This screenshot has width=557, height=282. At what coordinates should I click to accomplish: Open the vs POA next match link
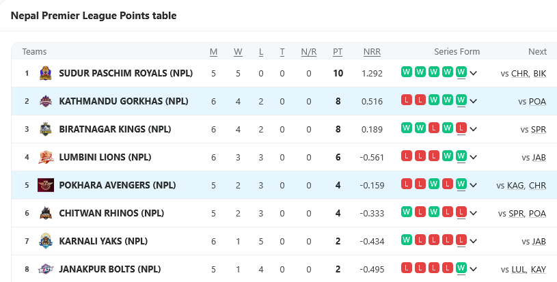pyautogui.click(x=532, y=101)
